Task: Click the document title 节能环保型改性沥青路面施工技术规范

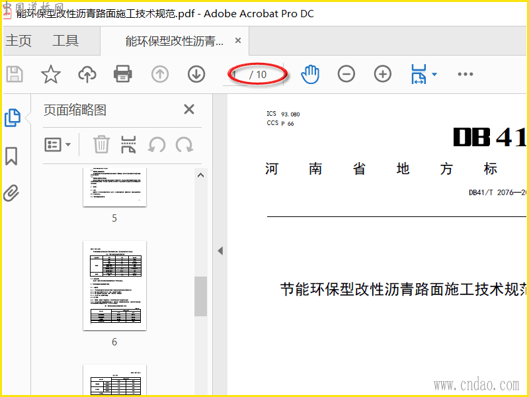Action: coord(404,289)
